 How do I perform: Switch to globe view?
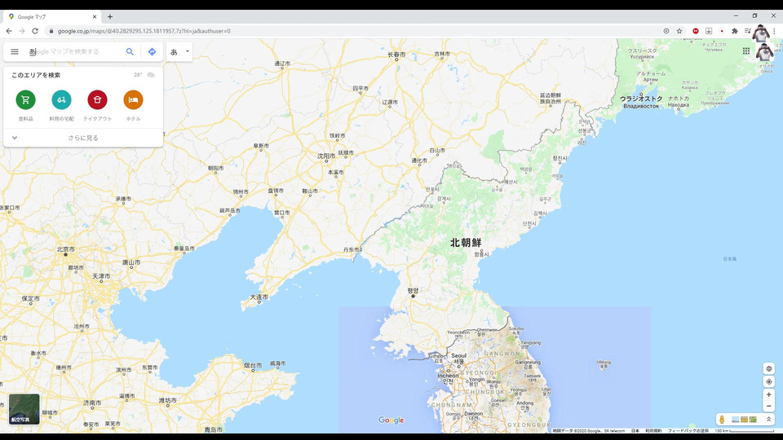(769, 368)
